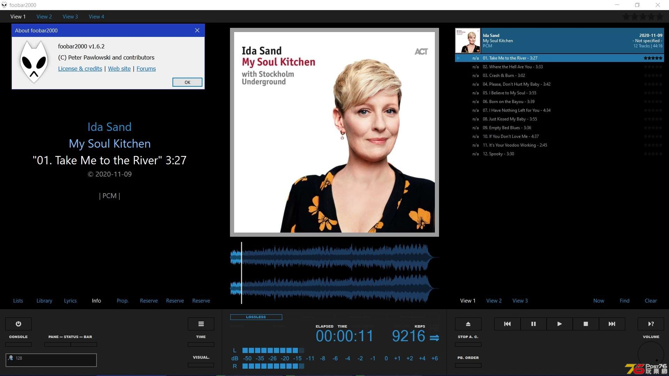Viewport: 669px width, 376px height.
Task: Click the rating stars in the top right
Action: [x=643, y=16]
